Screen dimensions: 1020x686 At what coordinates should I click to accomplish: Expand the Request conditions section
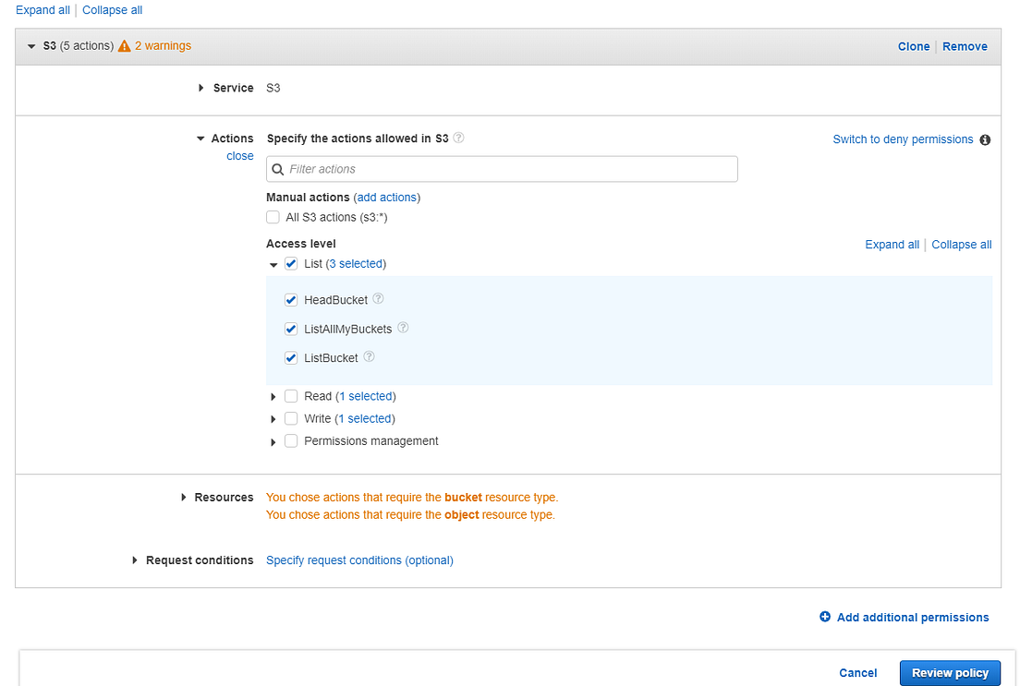click(x=136, y=560)
